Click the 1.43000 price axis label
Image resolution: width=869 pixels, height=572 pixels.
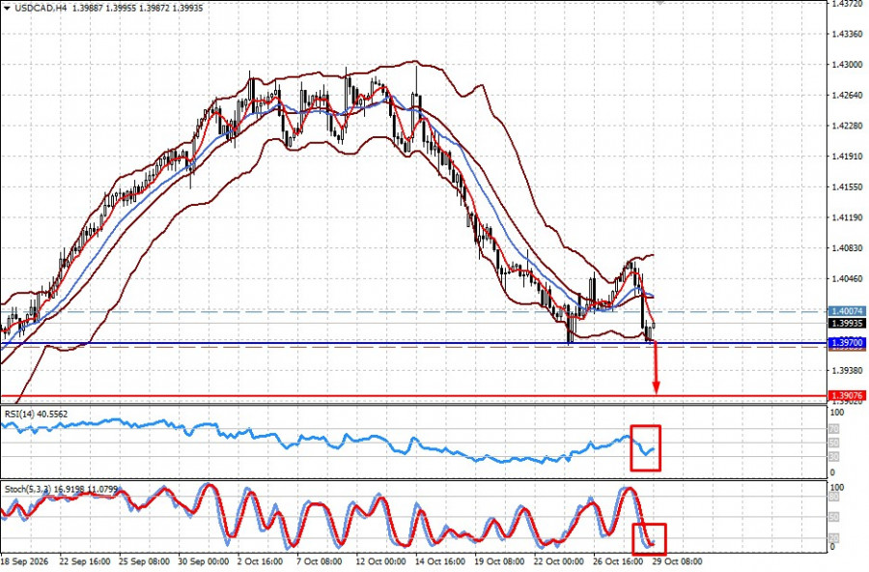click(x=848, y=65)
